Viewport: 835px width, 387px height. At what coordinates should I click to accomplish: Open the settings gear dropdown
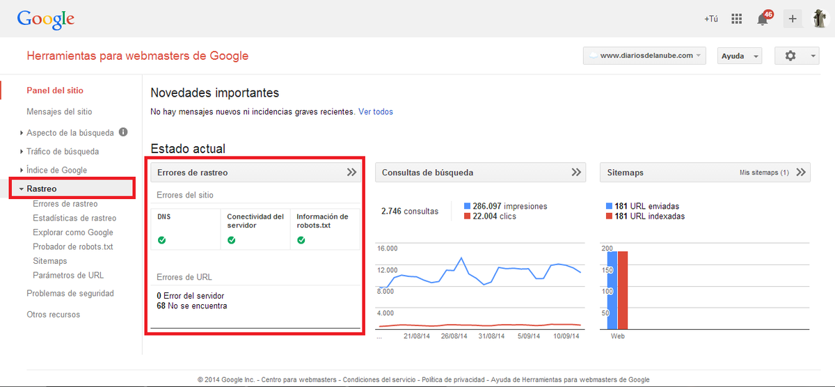796,56
